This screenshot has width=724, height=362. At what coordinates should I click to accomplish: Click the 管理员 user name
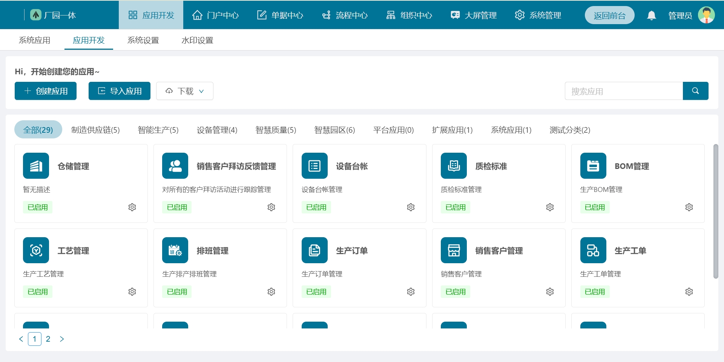coord(680,15)
